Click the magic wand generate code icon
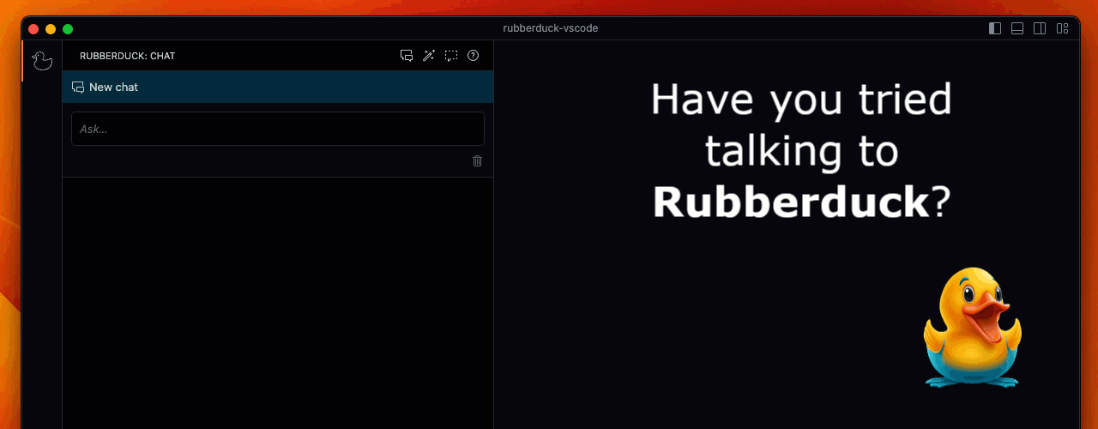The image size is (1098, 429). (x=429, y=56)
